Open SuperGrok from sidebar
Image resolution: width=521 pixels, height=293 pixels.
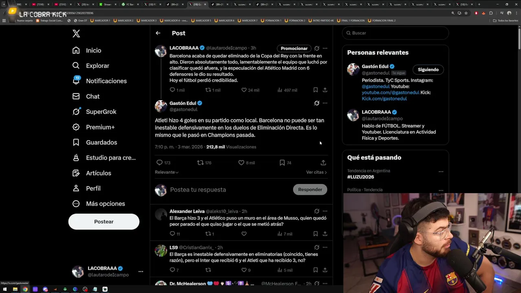(x=94, y=112)
